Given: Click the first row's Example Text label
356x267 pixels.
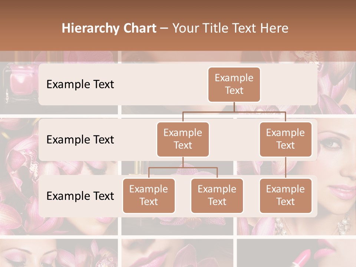Looking at the screenshot, I should coord(80,84).
